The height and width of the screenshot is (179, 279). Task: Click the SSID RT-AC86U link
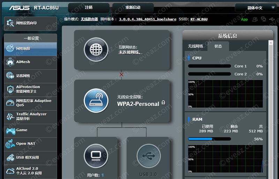tap(199, 19)
